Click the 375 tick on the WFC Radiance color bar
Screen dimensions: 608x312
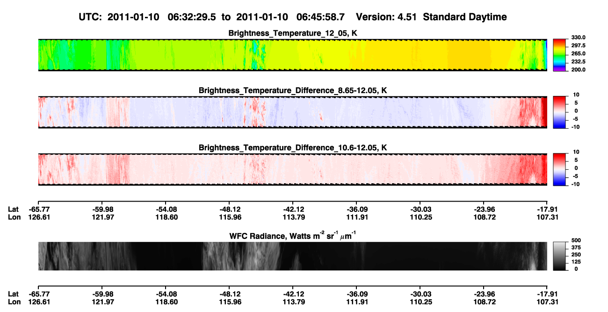click(577, 247)
